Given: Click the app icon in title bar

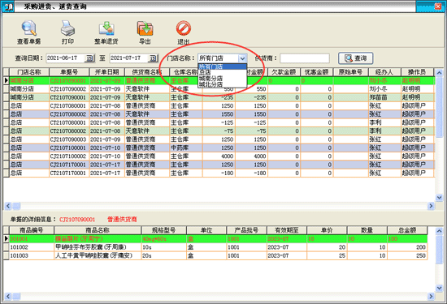Looking at the screenshot, I should coord(7,6).
